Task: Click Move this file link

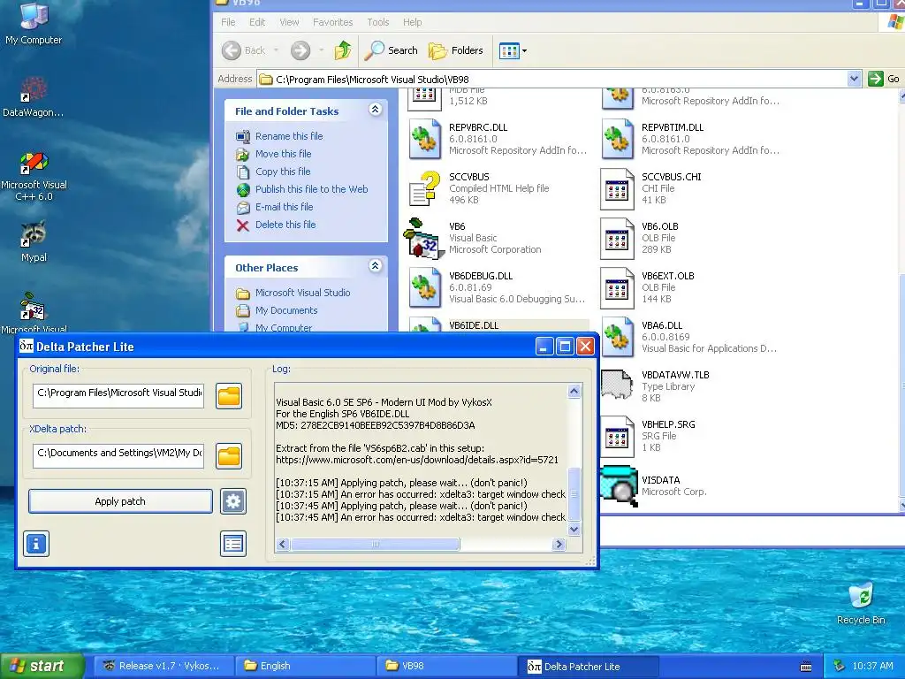Action: click(283, 154)
